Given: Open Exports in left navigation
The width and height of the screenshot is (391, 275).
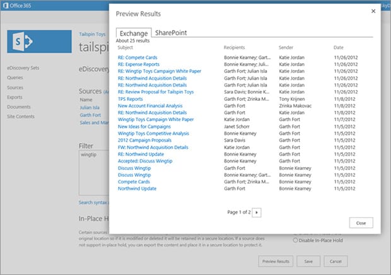Looking at the screenshot, I should tap(15, 97).
